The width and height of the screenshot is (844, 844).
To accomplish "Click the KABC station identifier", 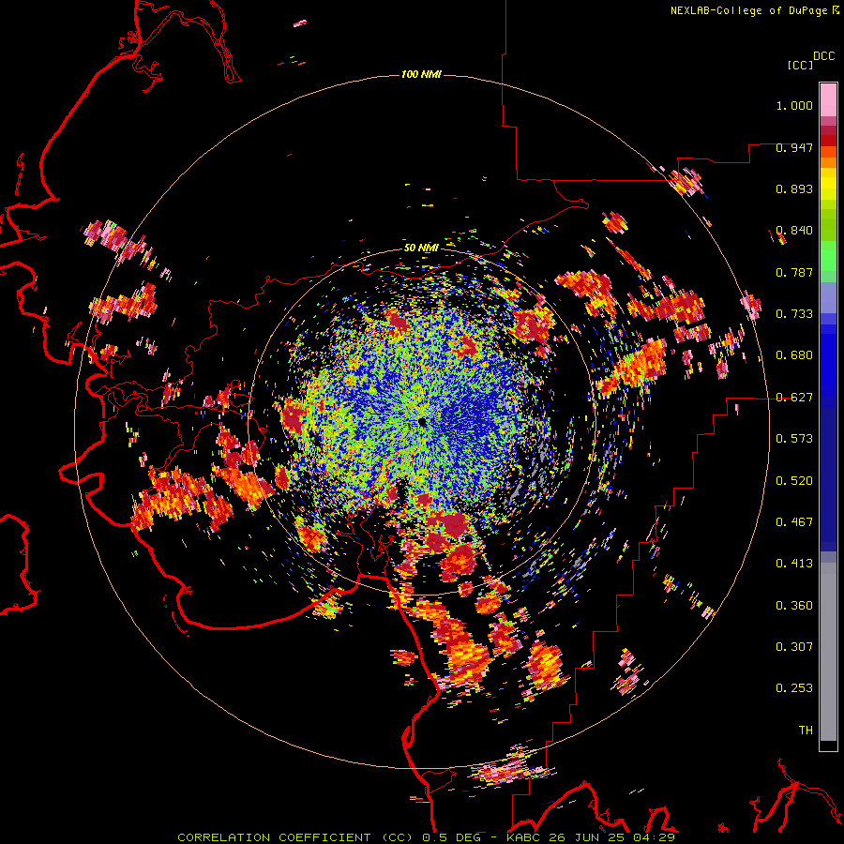I will [x=524, y=837].
